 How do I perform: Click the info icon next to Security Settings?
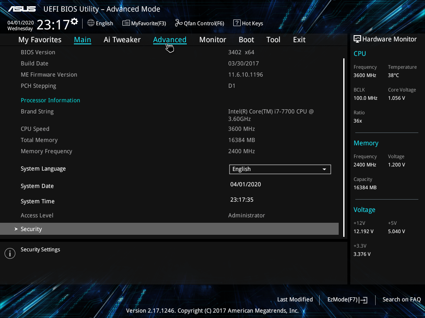pos(10,253)
